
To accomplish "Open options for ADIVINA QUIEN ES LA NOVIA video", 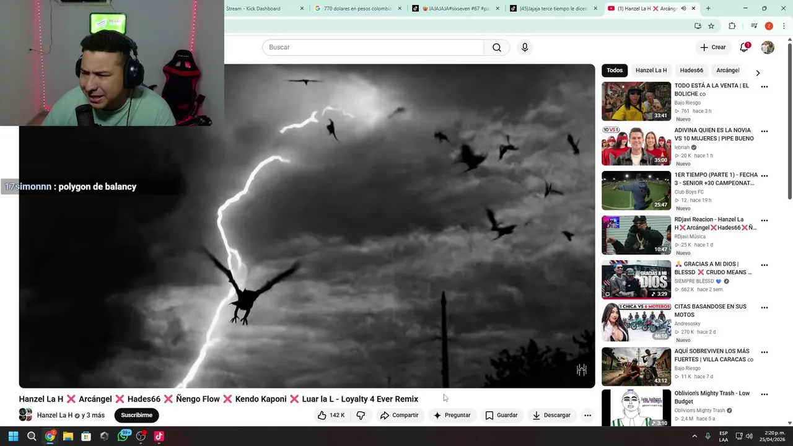I will point(765,131).
